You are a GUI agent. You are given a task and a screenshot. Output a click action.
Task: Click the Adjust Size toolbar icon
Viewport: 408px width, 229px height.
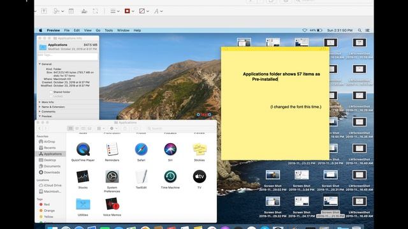96,11
